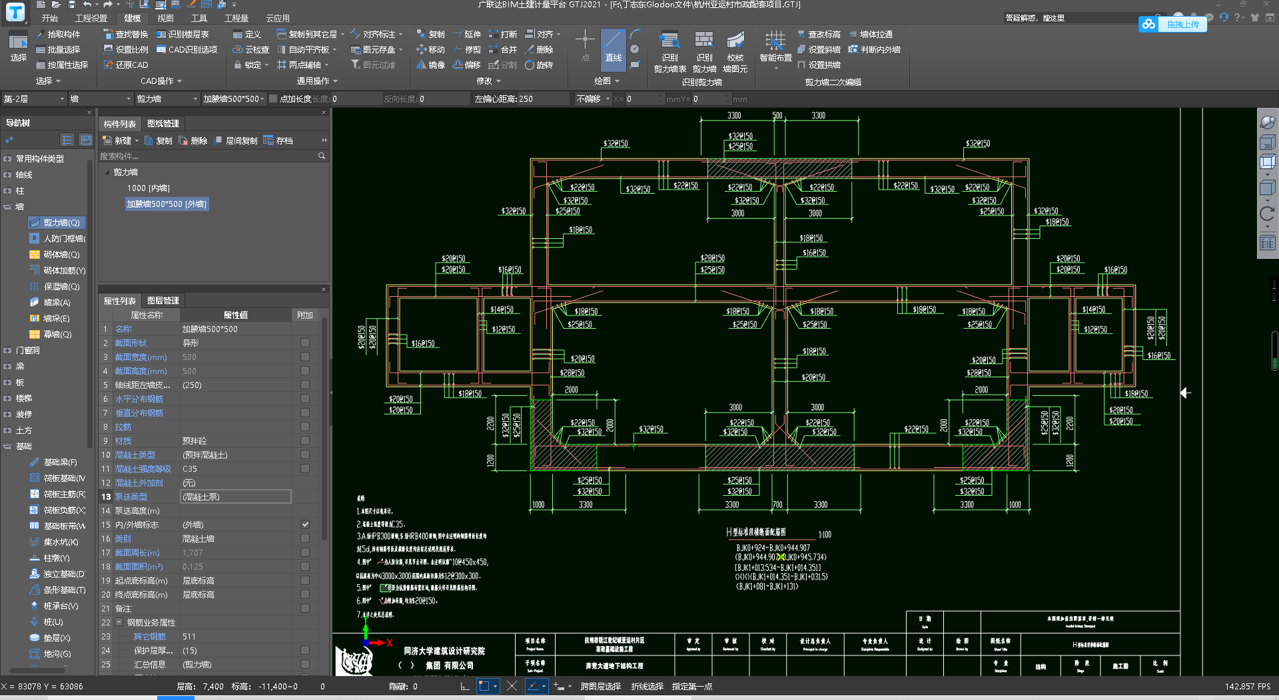Toggle 附加 checkbox for 水平分布钢筋 row
Viewport: 1279px width, 700px height.
[305, 399]
